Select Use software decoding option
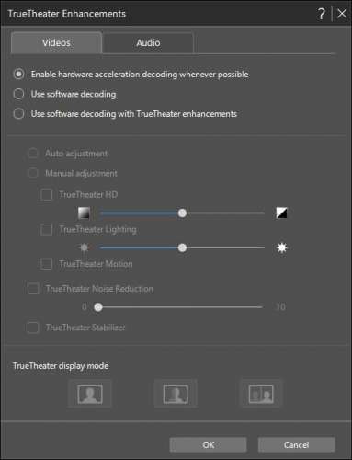The image size is (352, 460). click(18, 94)
